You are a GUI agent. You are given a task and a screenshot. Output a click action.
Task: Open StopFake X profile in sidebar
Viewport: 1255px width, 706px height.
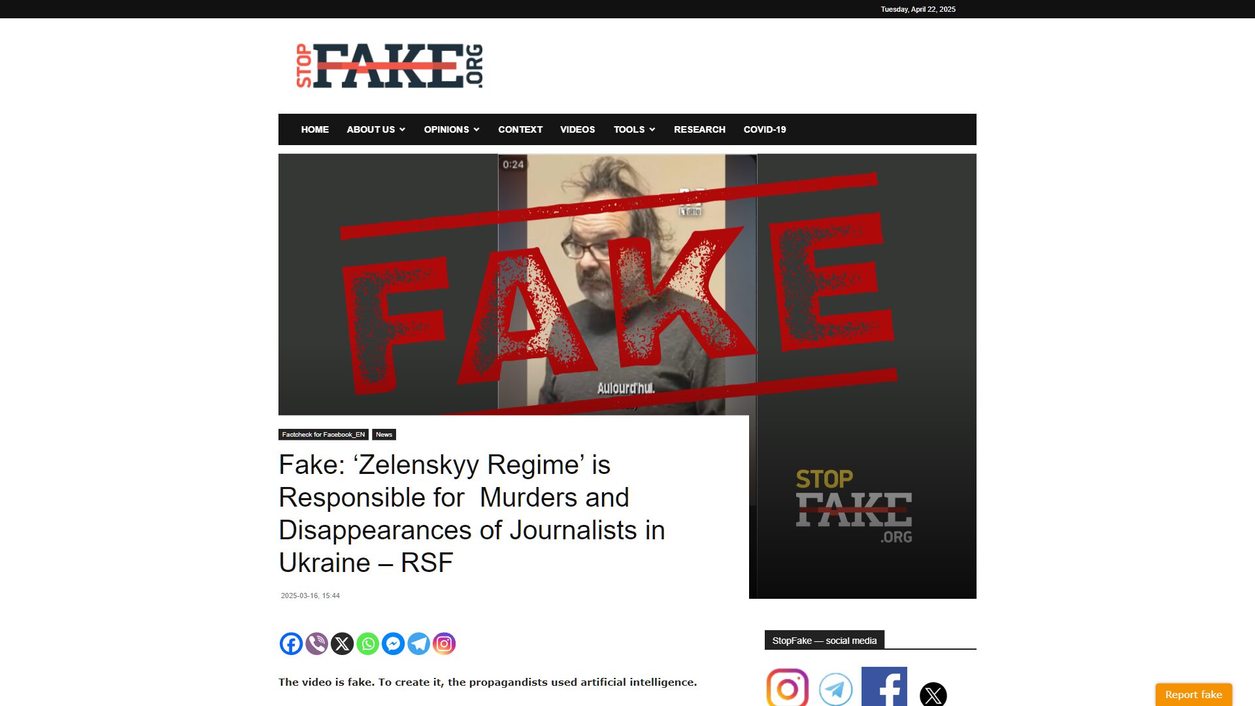933,694
